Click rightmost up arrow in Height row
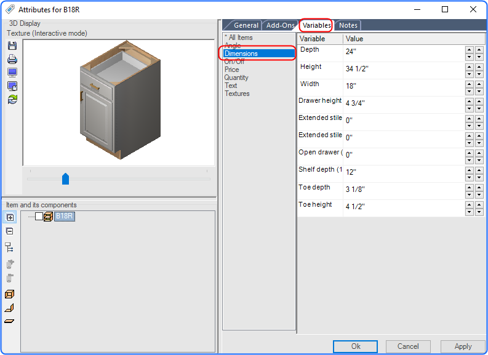This screenshot has height=355, width=488. pyautogui.click(x=479, y=67)
